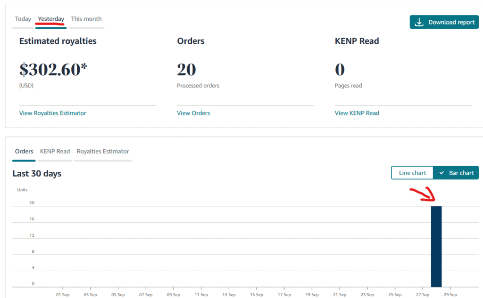Screen dimensions: 483x298
Task: Click the 01 Sep date axis label
Action: (x=63, y=295)
